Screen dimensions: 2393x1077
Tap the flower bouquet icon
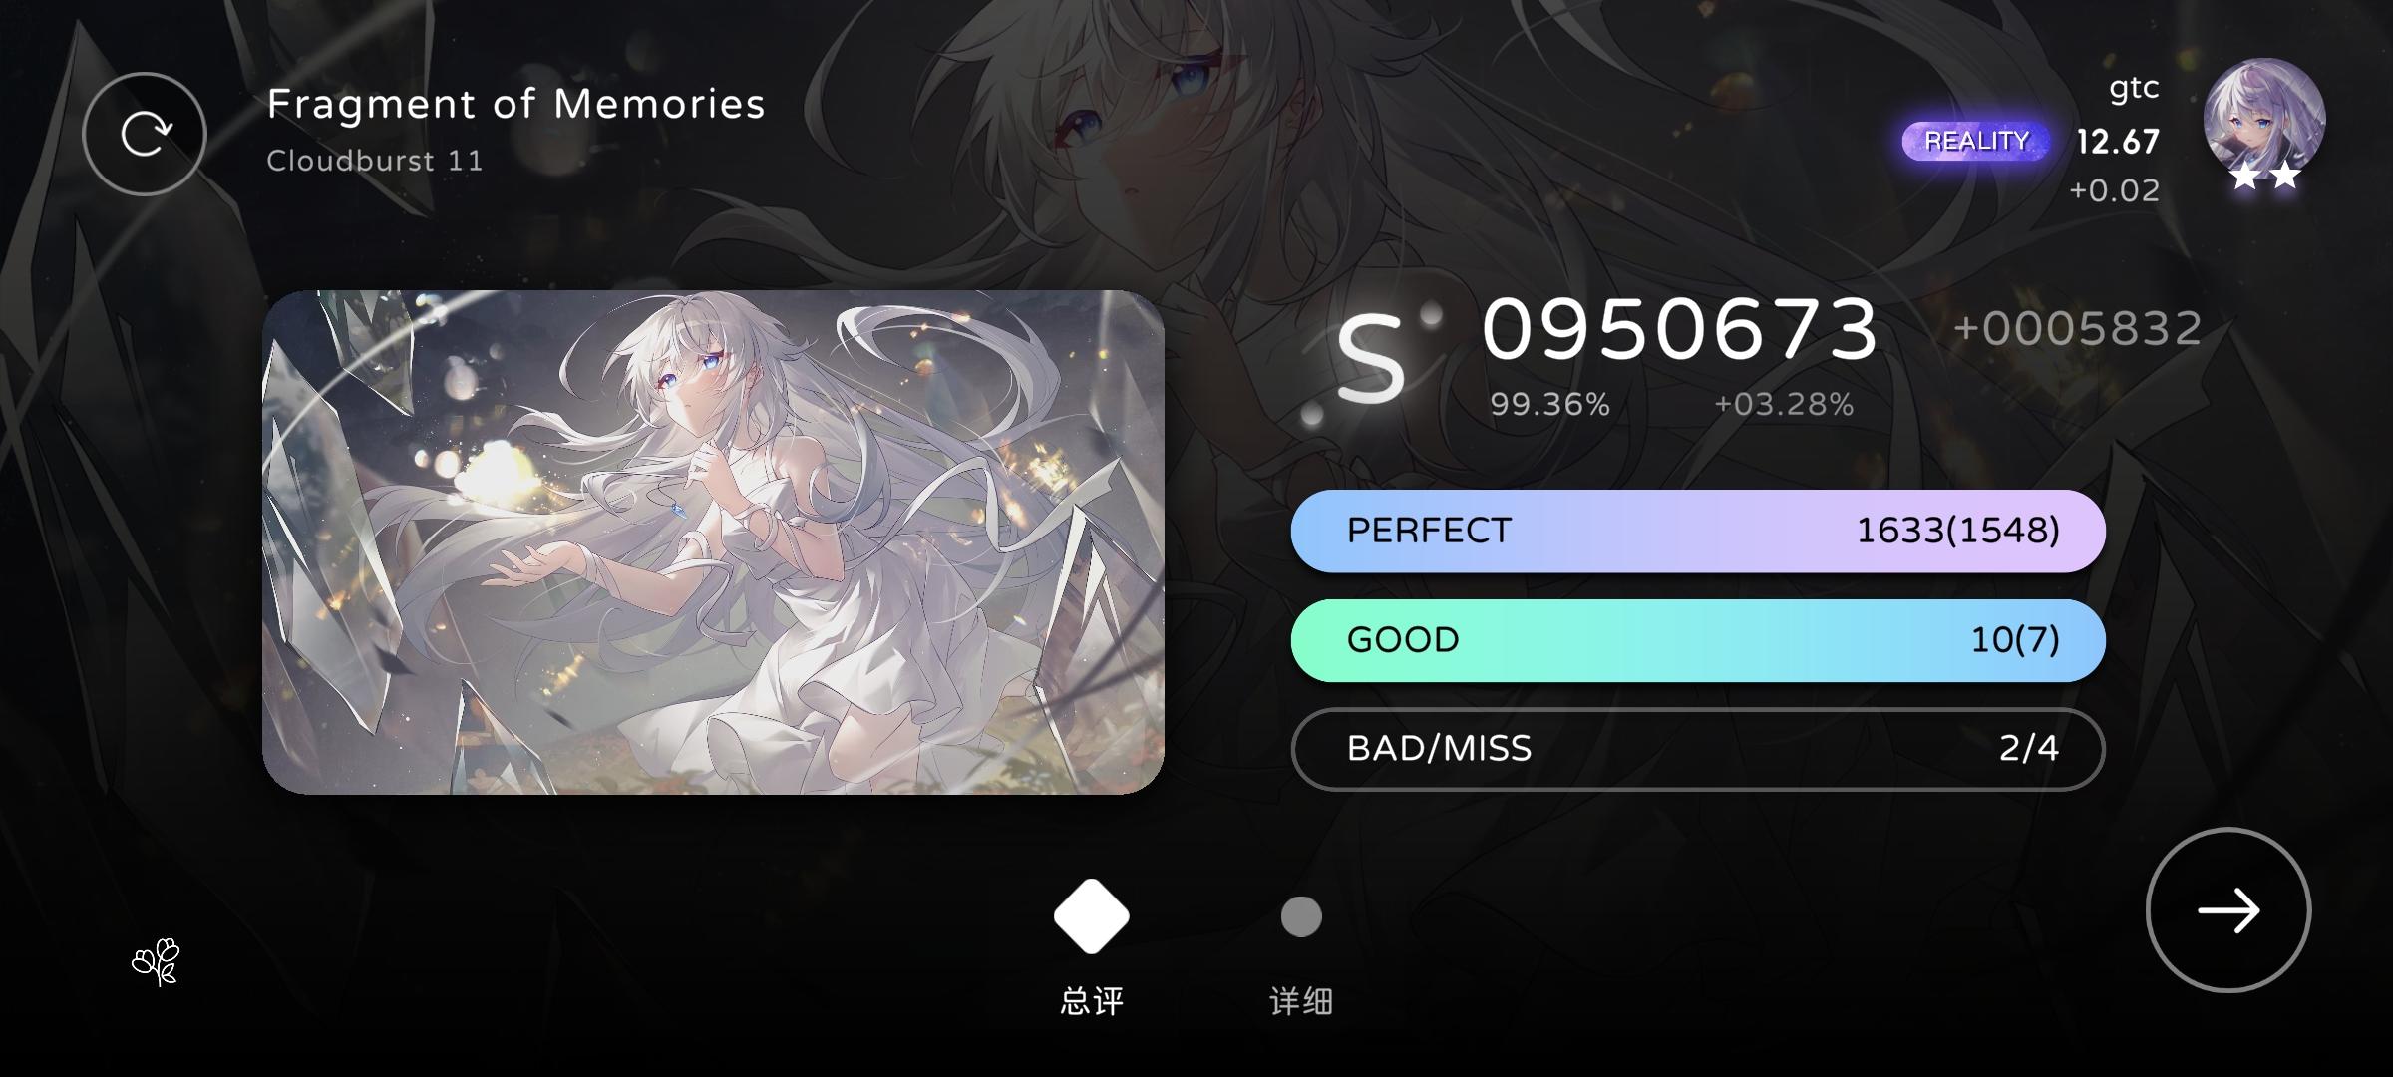point(157,962)
